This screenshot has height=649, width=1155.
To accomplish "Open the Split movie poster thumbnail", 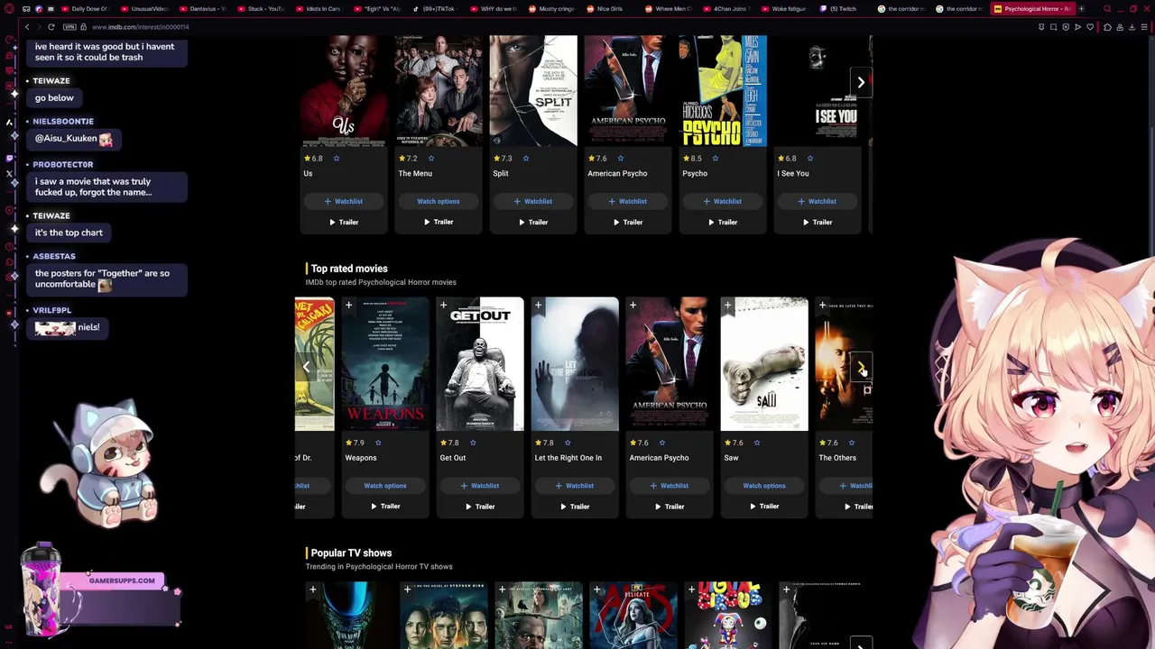I will (533, 91).
